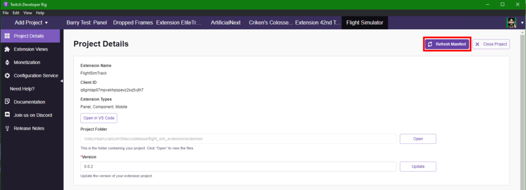Switch to the Extension EliteTr... tab

click(179, 23)
